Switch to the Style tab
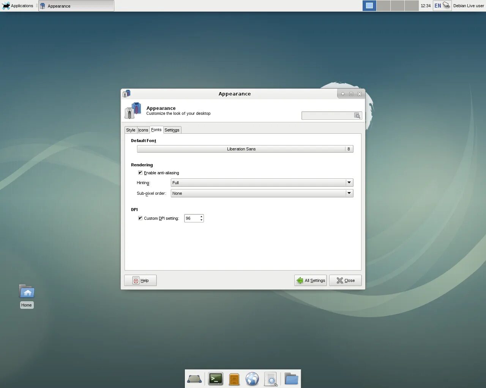The height and width of the screenshot is (388, 486). pyautogui.click(x=131, y=130)
